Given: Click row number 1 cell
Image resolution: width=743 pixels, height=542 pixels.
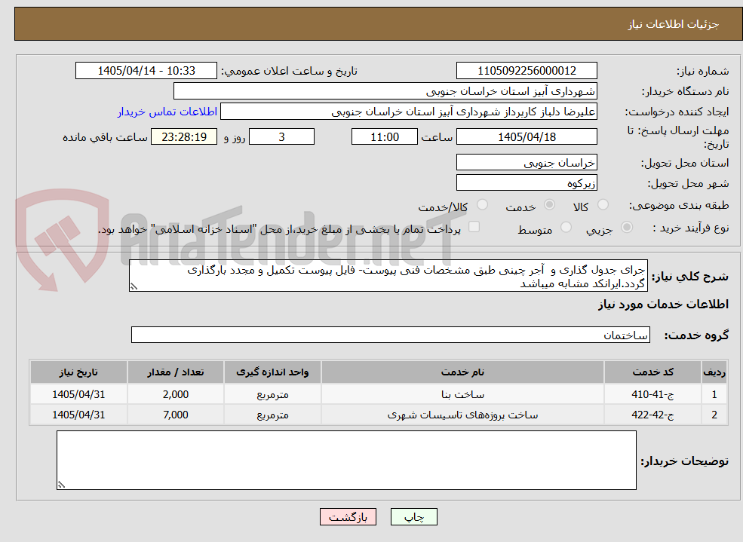Looking at the screenshot, I should click(x=714, y=393).
